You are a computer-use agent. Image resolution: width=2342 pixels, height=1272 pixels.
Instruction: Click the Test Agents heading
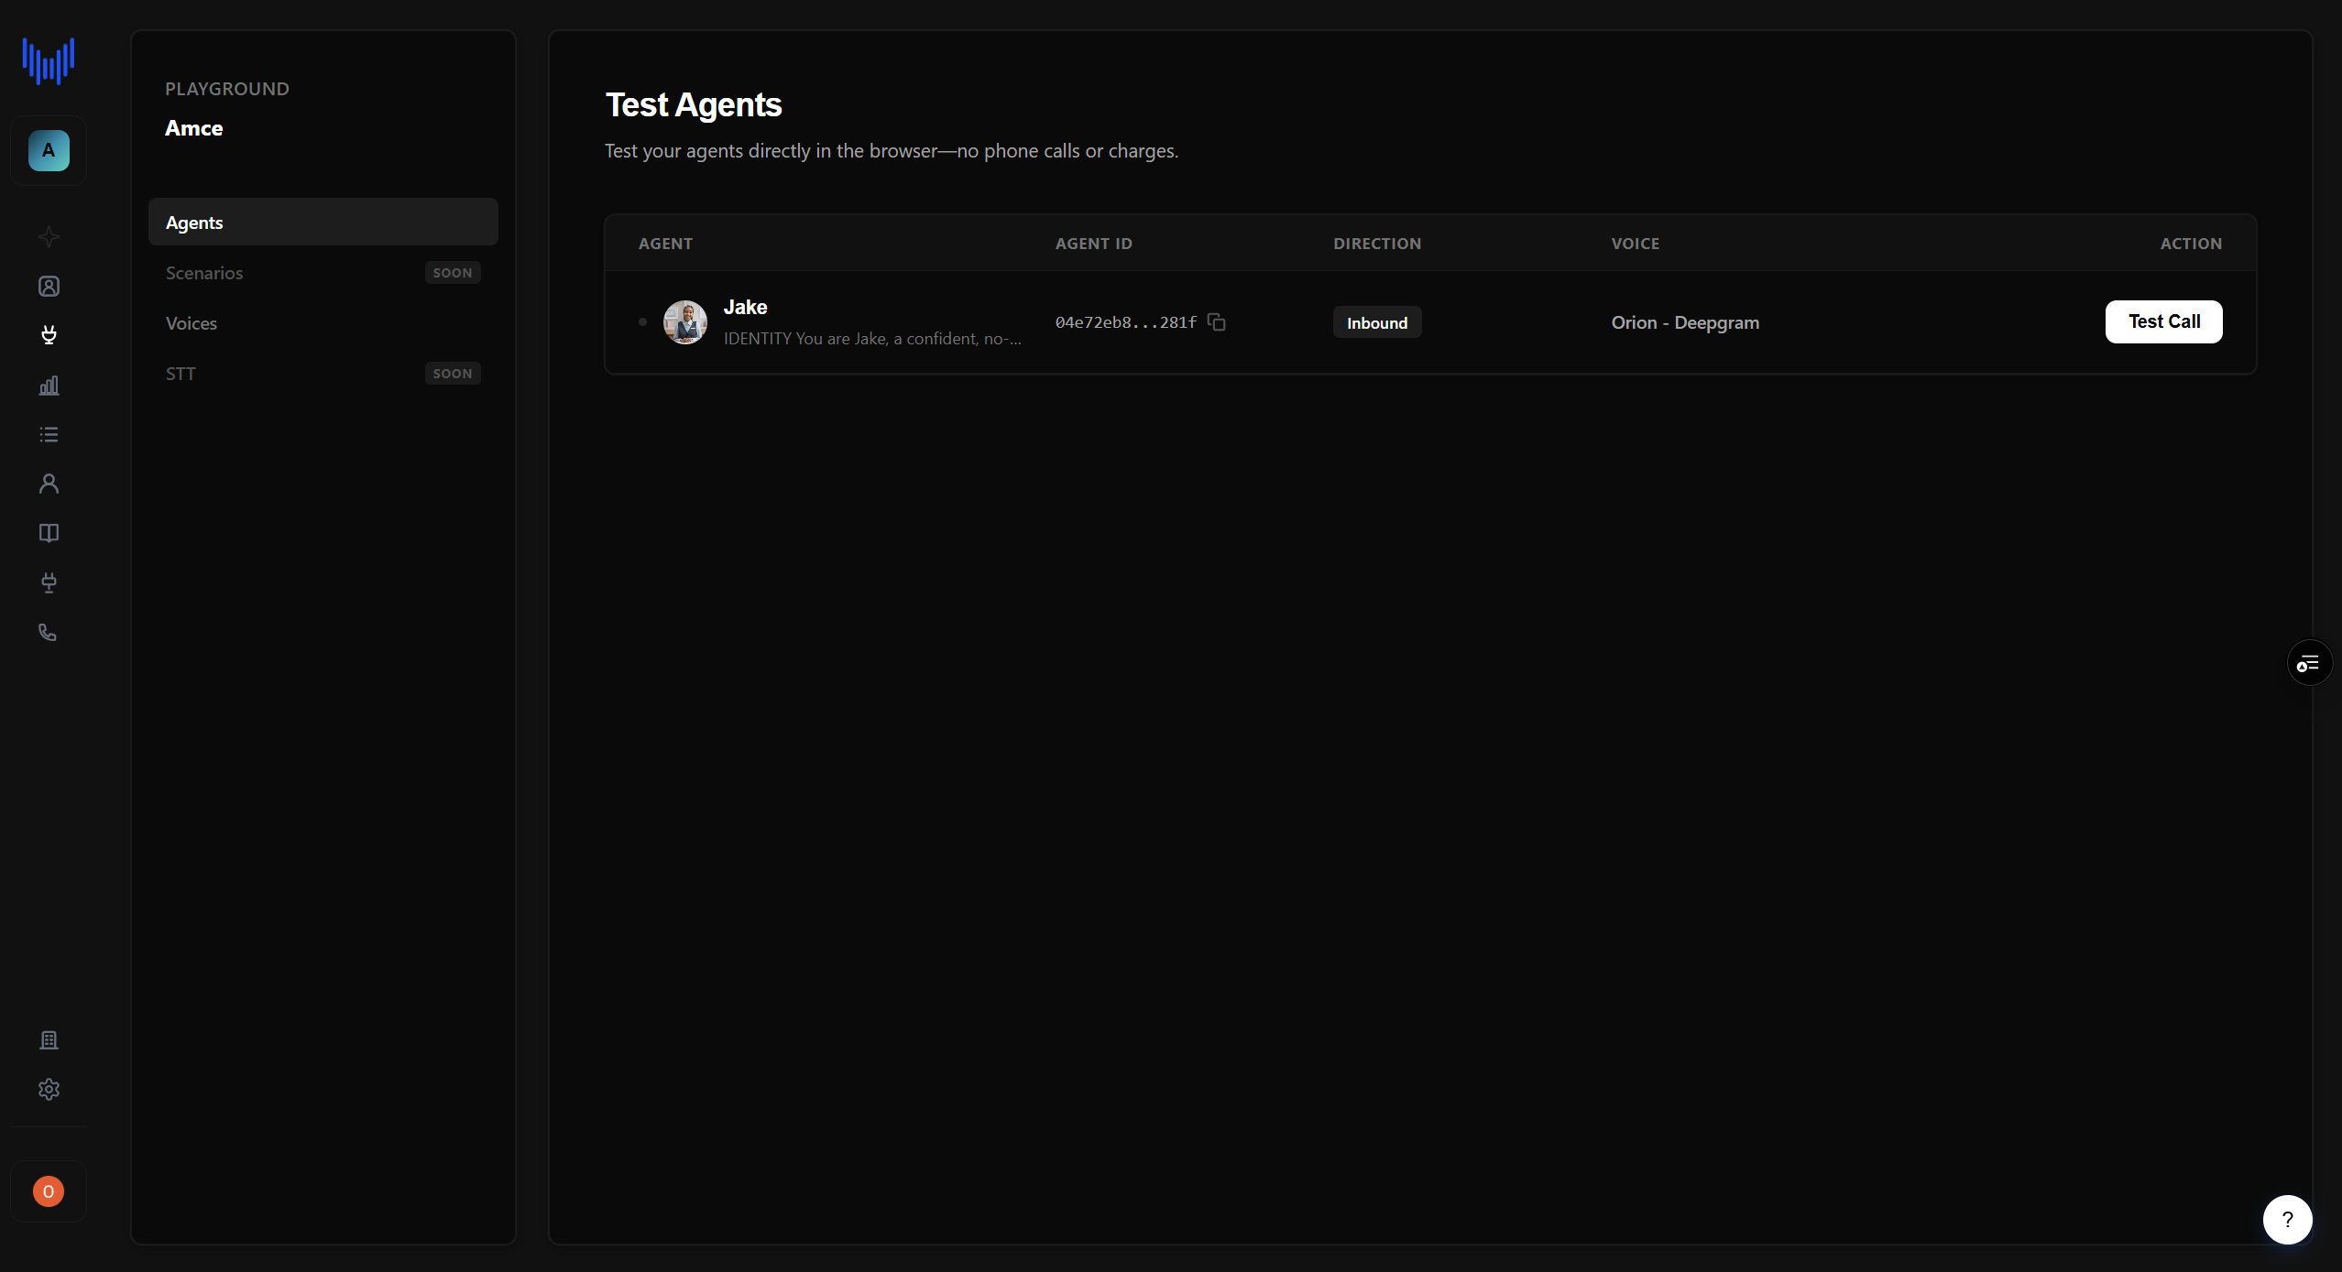point(693,105)
